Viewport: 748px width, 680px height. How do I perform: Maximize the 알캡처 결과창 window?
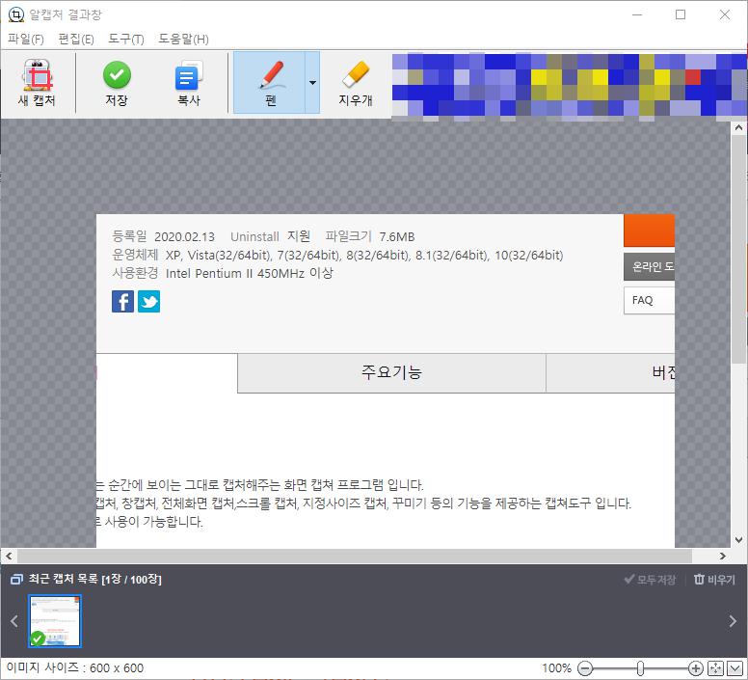click(681, 14)
